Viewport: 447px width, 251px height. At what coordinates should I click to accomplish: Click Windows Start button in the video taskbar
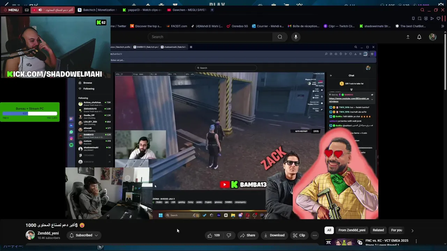point(161,215)
